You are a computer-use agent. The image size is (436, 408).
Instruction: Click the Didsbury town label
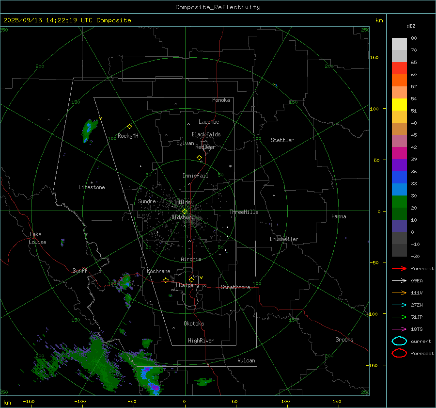pyautogui.click(x=183, y=217)
